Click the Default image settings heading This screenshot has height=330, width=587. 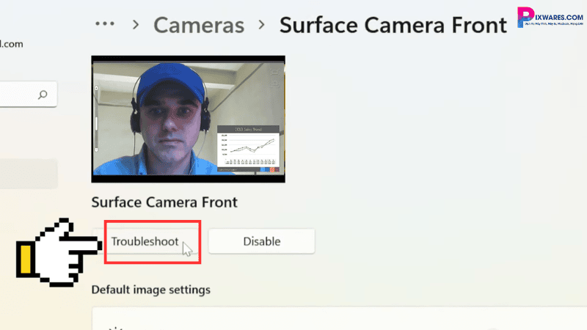pyautogui.click(x=150, y=290)
